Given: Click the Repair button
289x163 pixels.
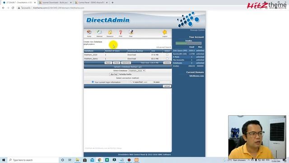Looking at the screenshot, I should point(108,63).
